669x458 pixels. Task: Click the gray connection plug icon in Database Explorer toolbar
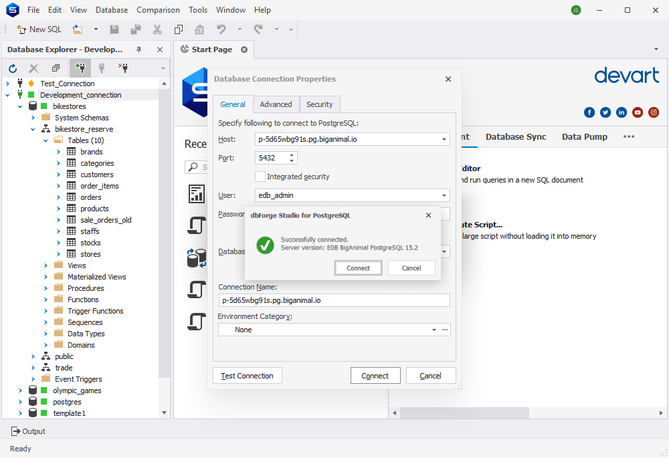102,68
